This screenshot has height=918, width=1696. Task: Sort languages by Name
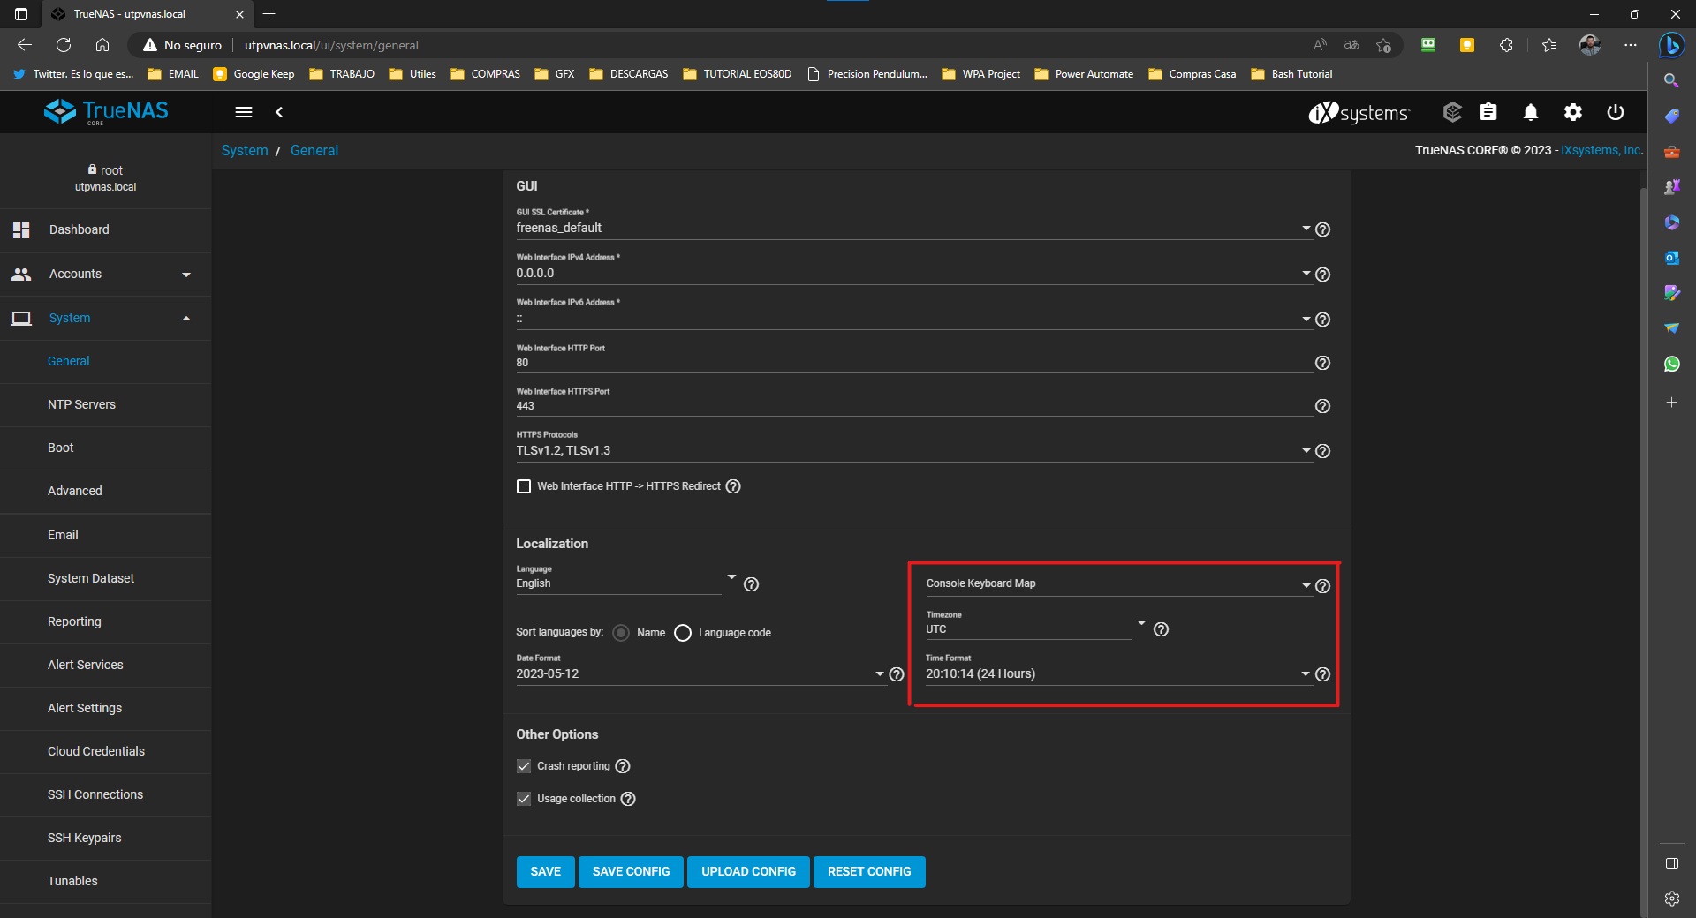[621, 633]
